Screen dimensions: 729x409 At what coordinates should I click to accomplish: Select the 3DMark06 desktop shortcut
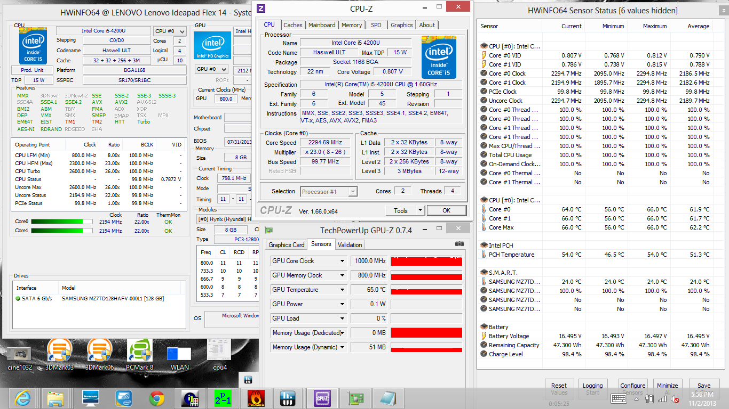click(x=100, y=356)
